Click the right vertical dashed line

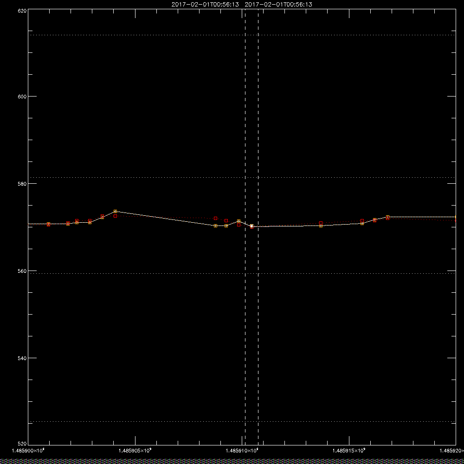tap(258, 227)
